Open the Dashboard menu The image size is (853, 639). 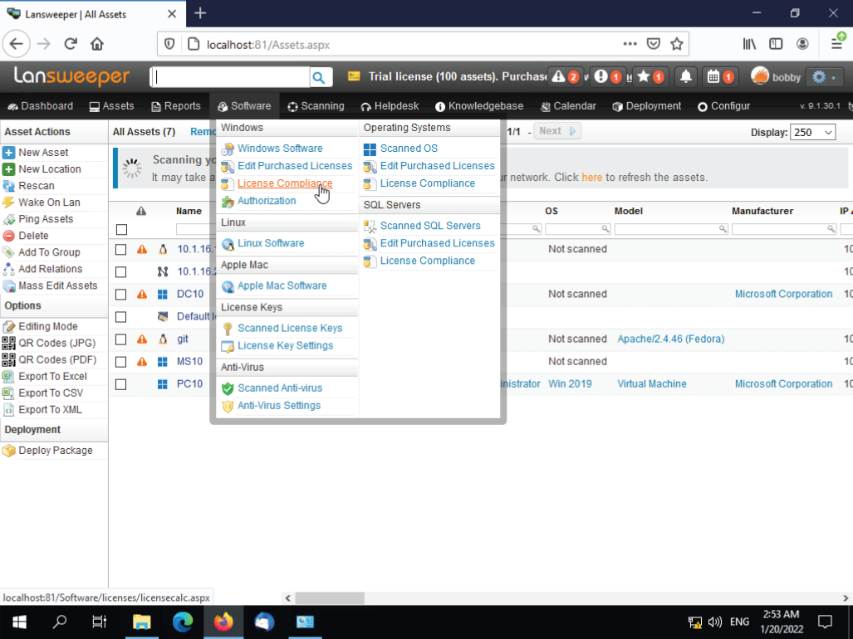click(40, 106)
